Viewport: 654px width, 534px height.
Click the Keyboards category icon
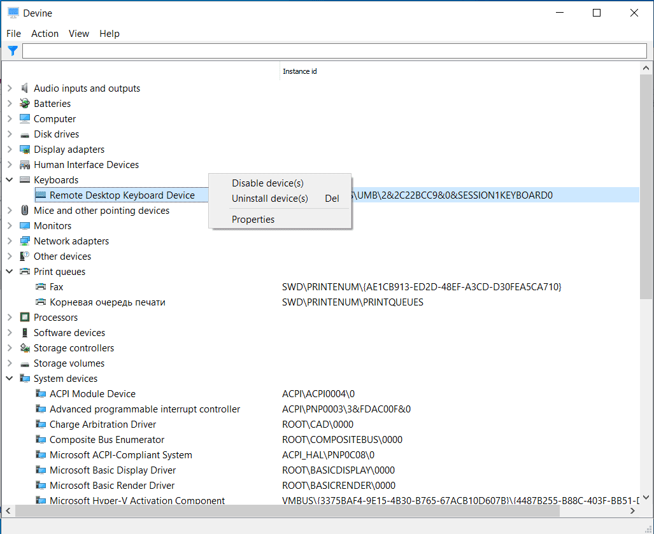25,179
